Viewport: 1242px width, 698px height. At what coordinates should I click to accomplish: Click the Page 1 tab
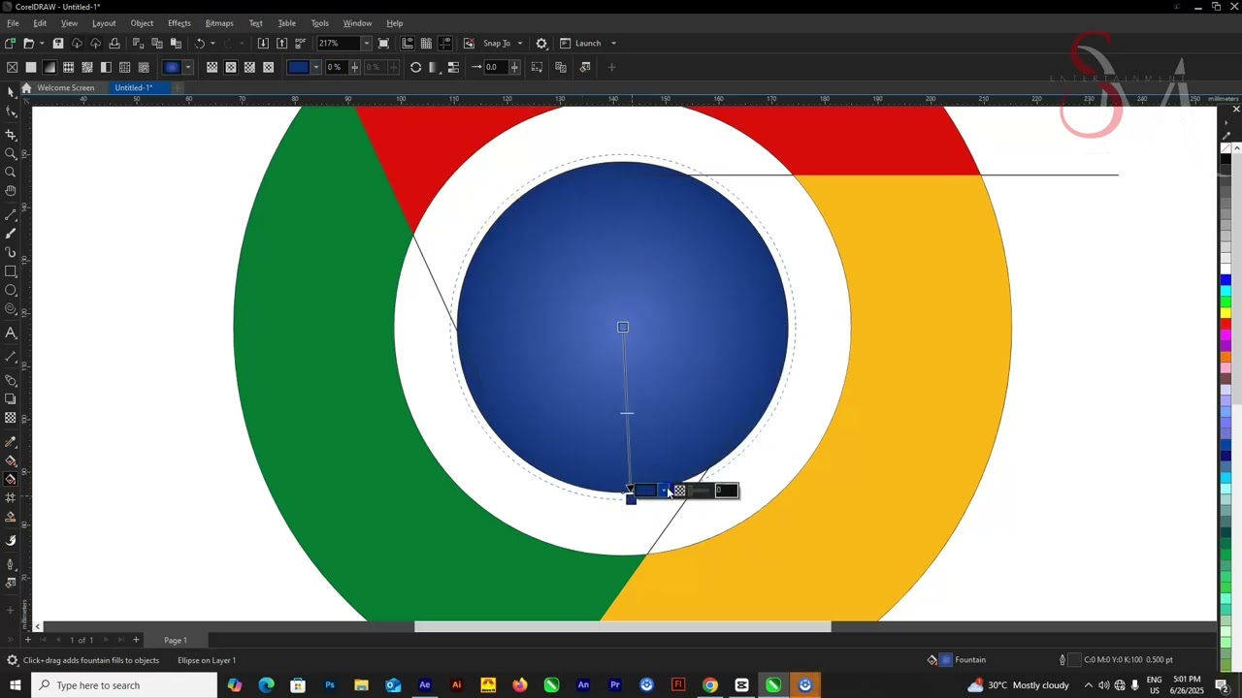click(x=176, y=641)
